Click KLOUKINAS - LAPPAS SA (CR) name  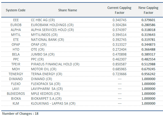[x=53, y=103]
